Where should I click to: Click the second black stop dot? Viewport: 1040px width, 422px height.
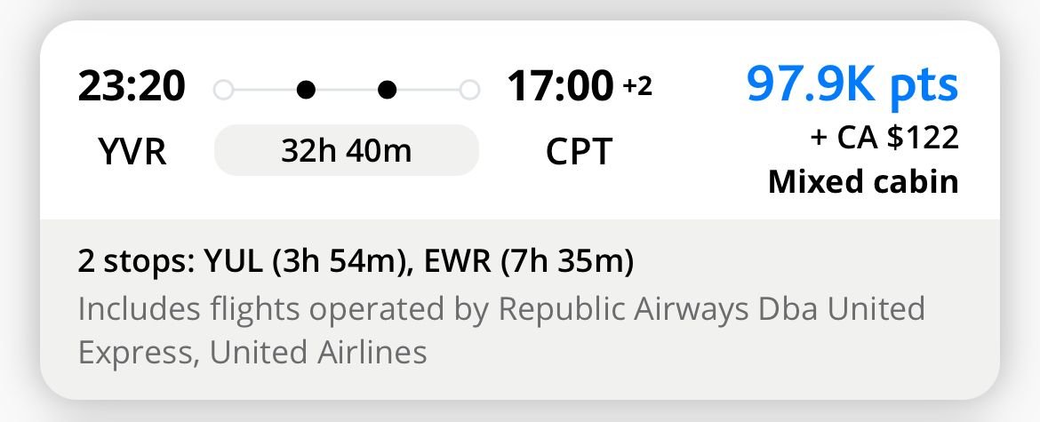pos(388,89)
